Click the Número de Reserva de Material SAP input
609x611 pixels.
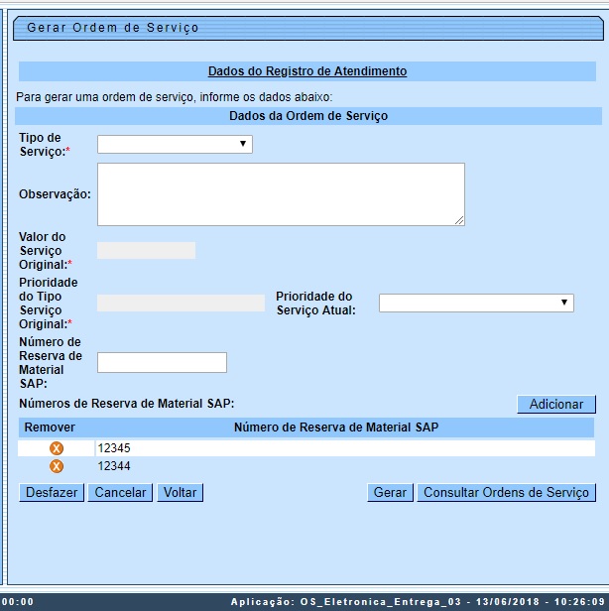click(x=162, y=362)
